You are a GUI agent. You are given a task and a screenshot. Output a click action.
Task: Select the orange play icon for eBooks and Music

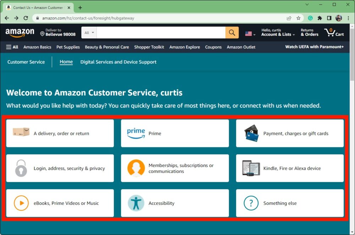pyautogui.click(x=21, y=203)
